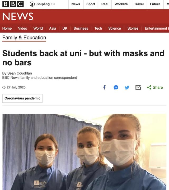Go to Science news tab
This screenshot has width=169, height=190.
(x=115, y=28)
